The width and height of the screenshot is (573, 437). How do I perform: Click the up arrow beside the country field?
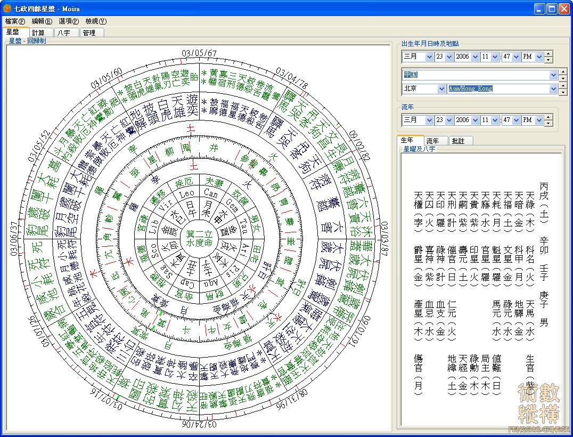(563, 72)
